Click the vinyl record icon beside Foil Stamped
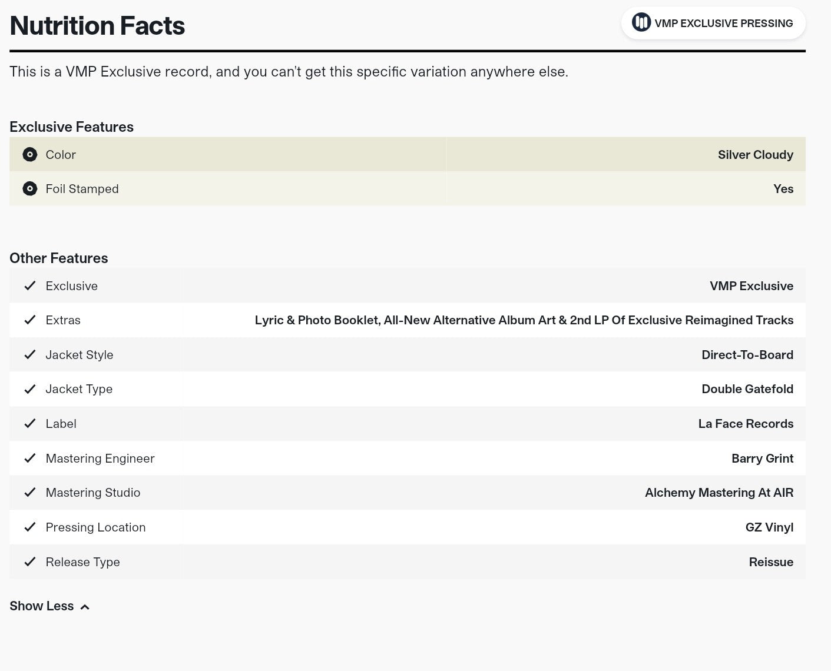The image size is (831, 671). [x=29, y=189]
